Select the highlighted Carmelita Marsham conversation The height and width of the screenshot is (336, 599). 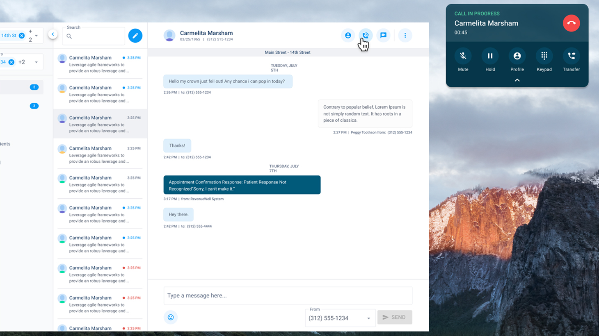pos(100,124)
